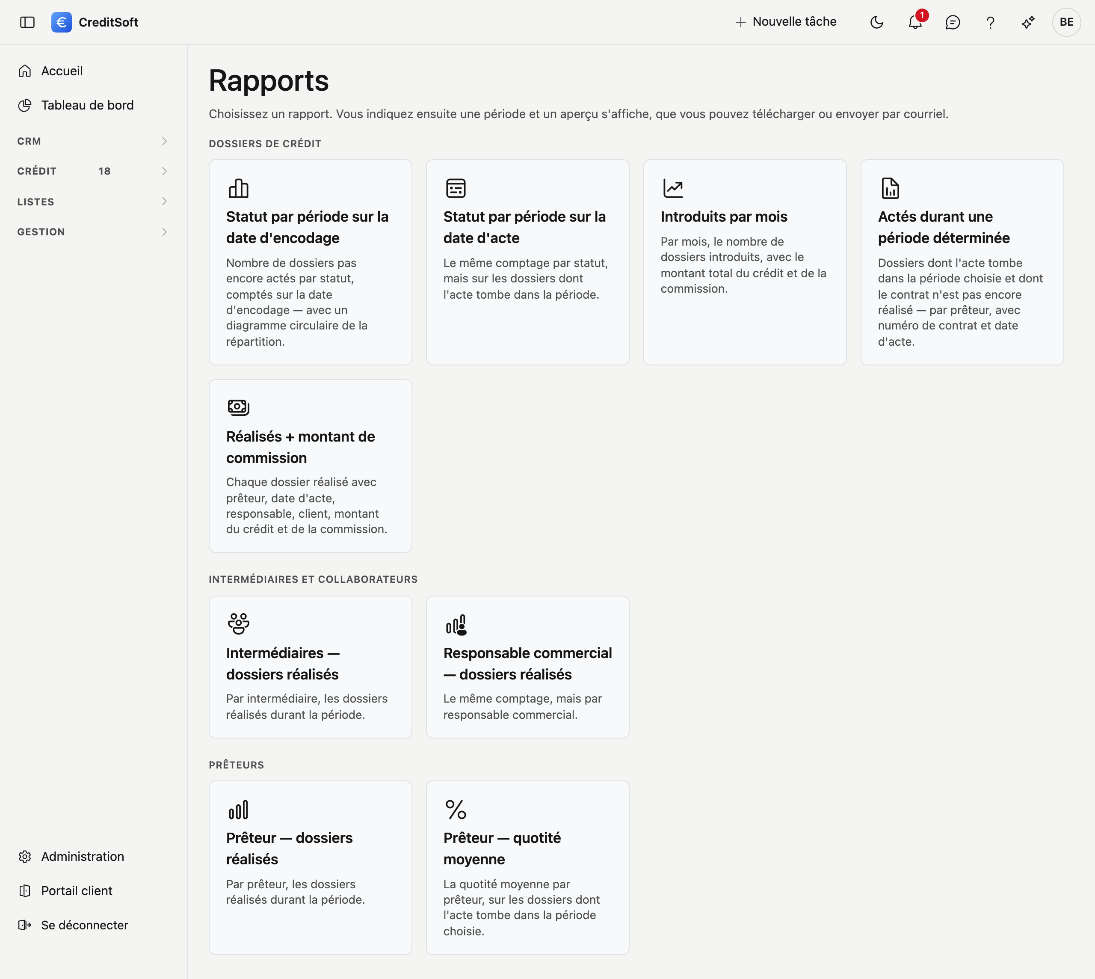Expand the GESTION section chevron
Image resolution: width=1095 pixels, height=979 pixels.
click(x=165, y=232)
